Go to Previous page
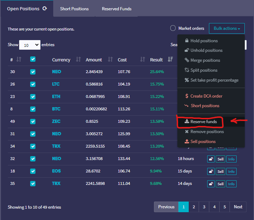The width and height of the screenshot is (254, 220). 166,207
